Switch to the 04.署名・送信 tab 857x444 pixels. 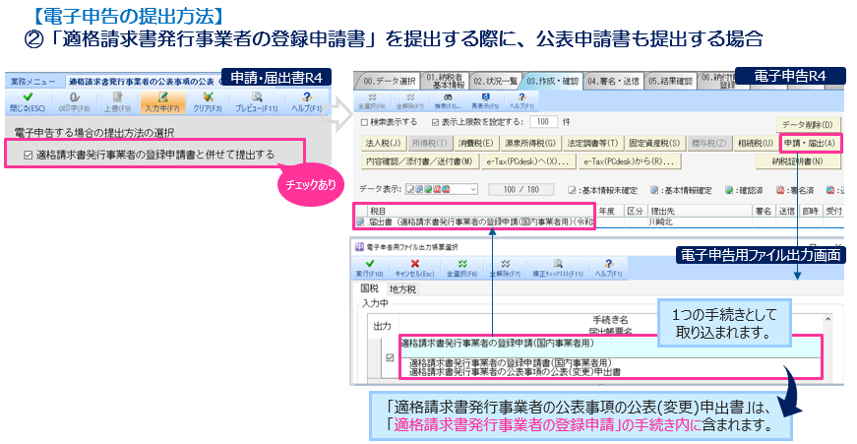615,80
